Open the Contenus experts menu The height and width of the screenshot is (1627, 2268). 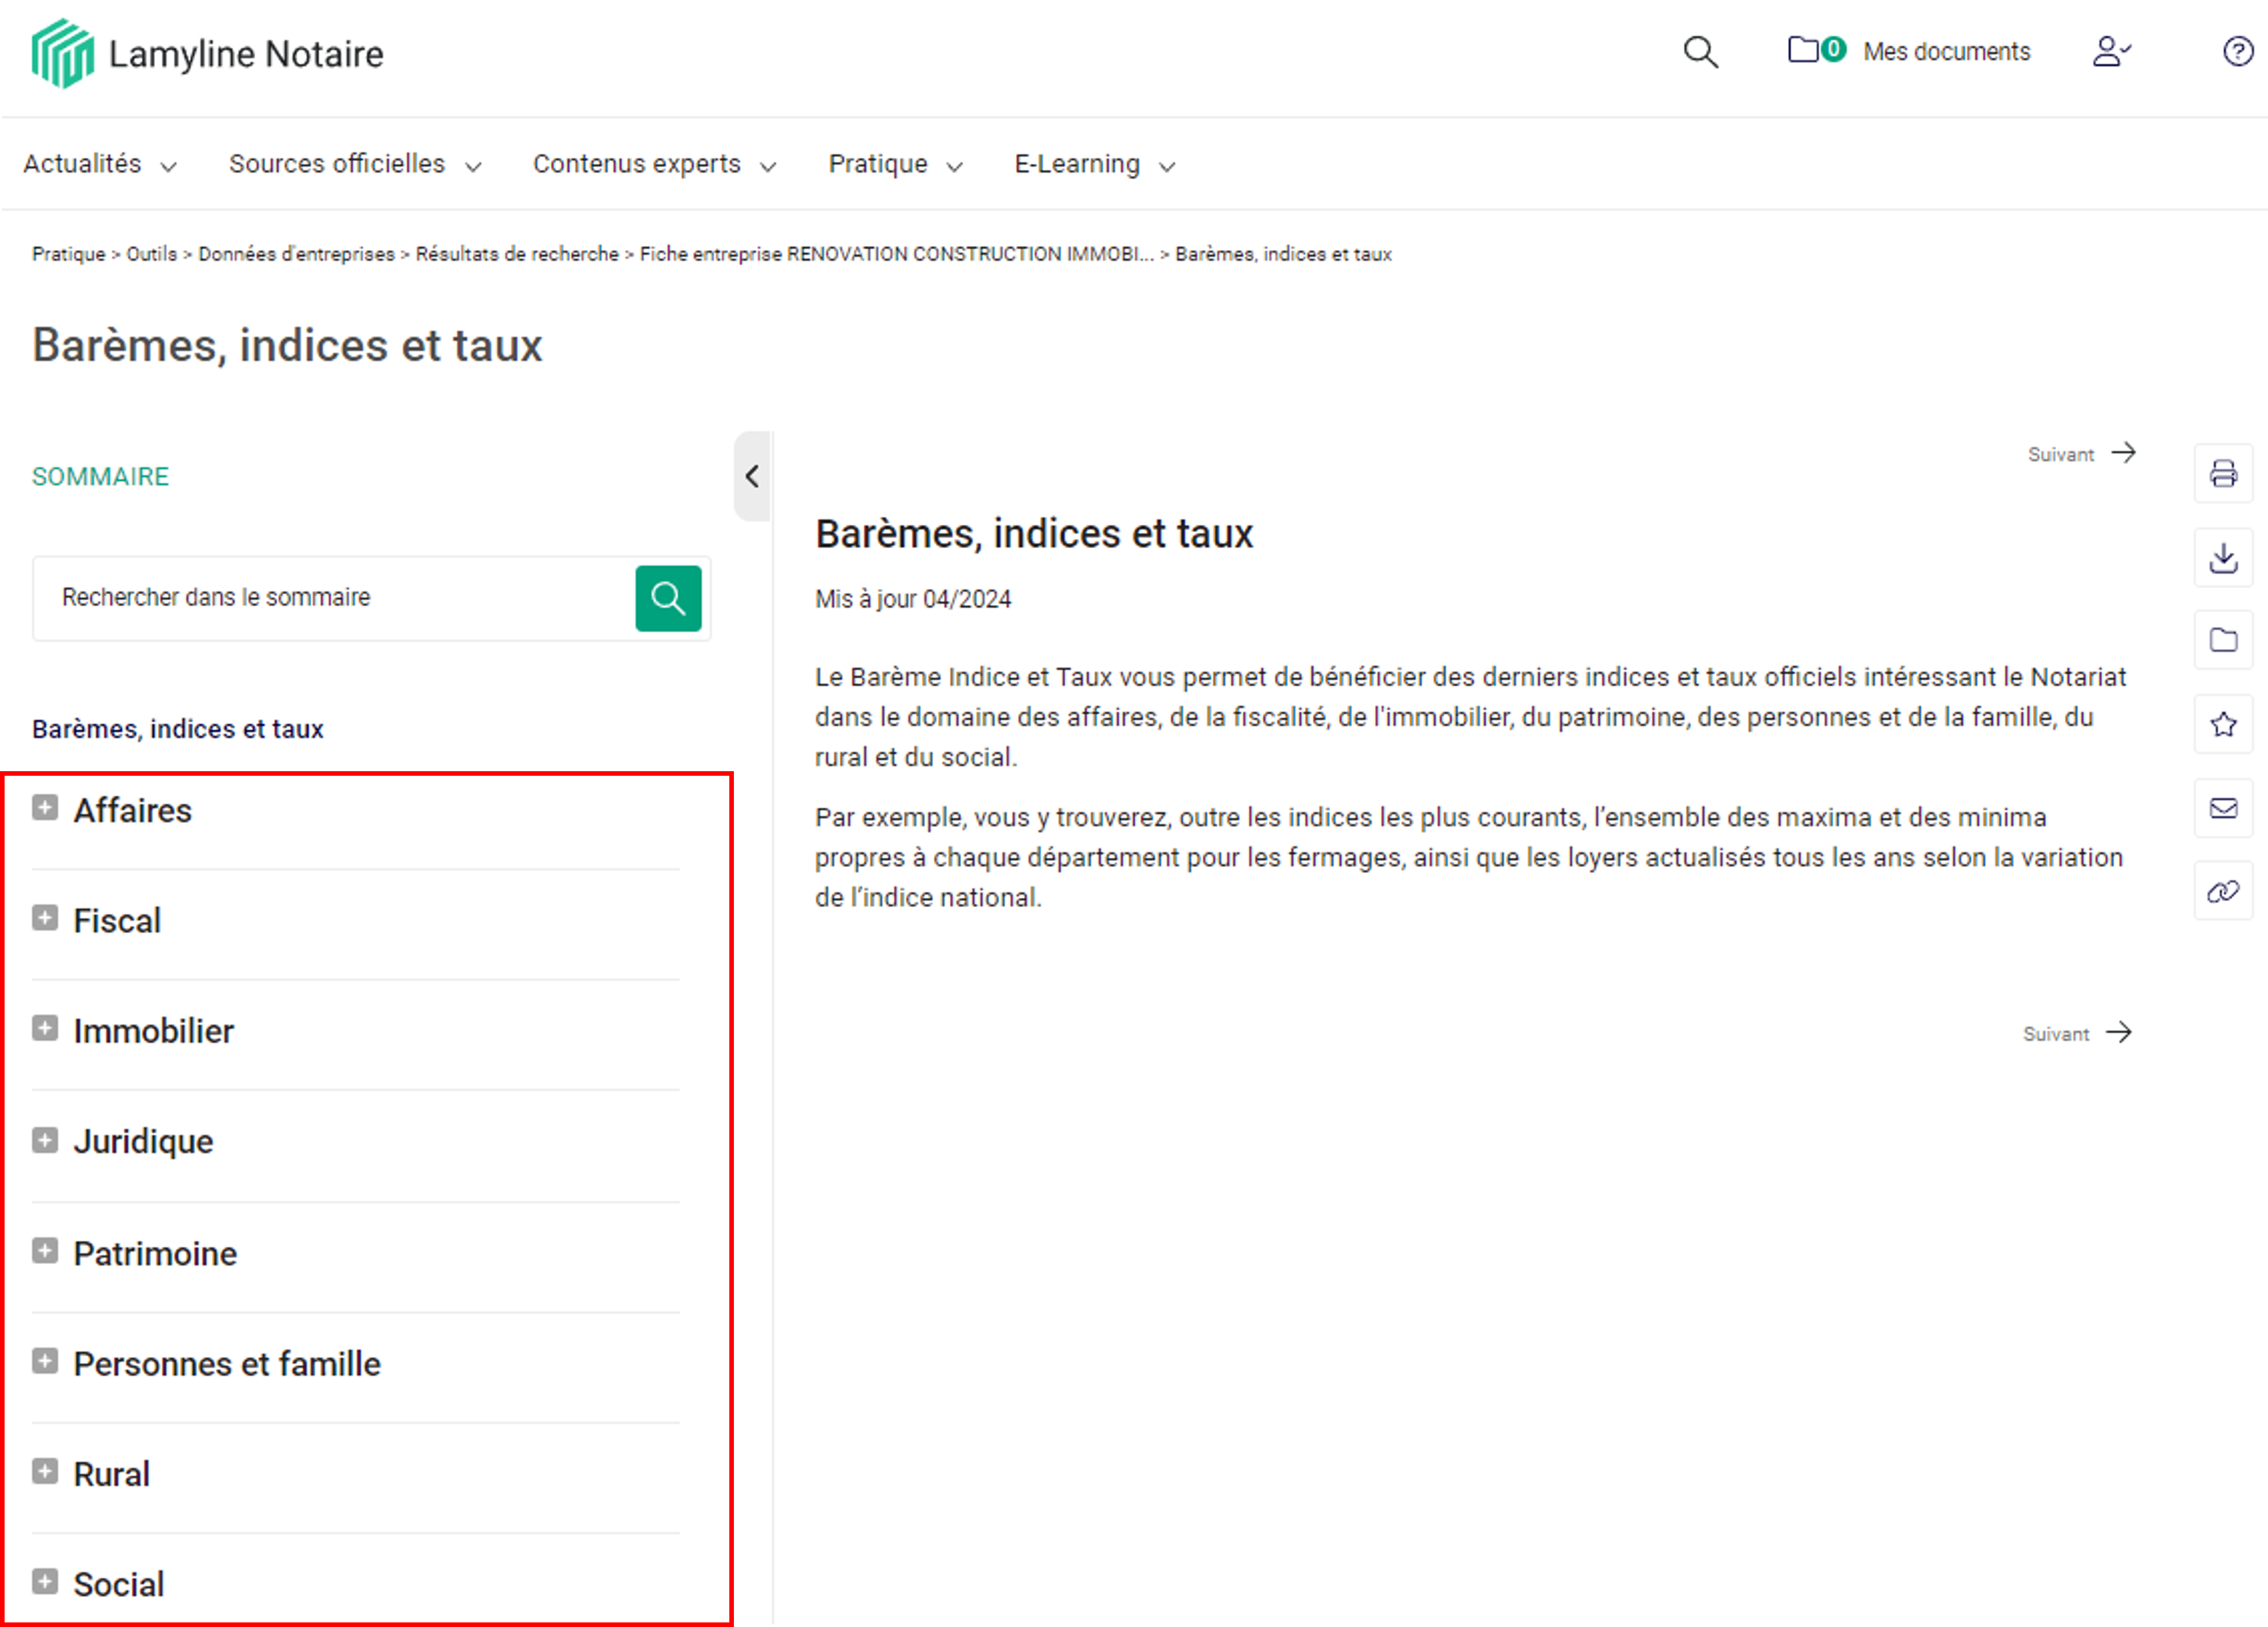tap(653, 164)
